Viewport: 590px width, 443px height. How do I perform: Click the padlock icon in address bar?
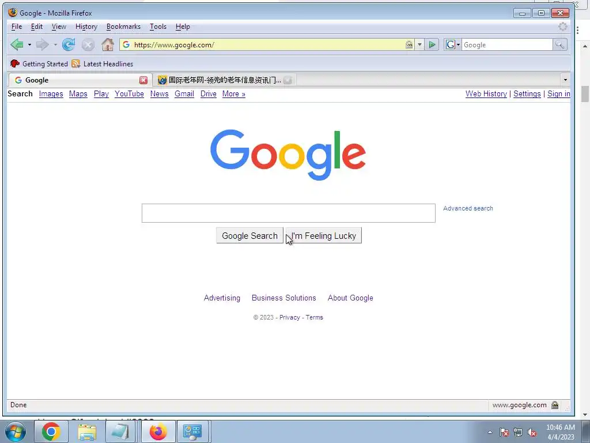click(409, 44)
